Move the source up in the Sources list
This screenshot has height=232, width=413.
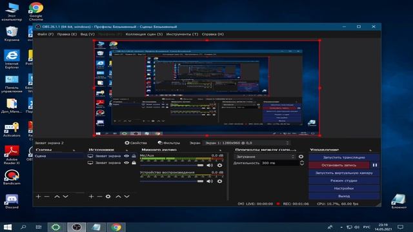(119, 197)
